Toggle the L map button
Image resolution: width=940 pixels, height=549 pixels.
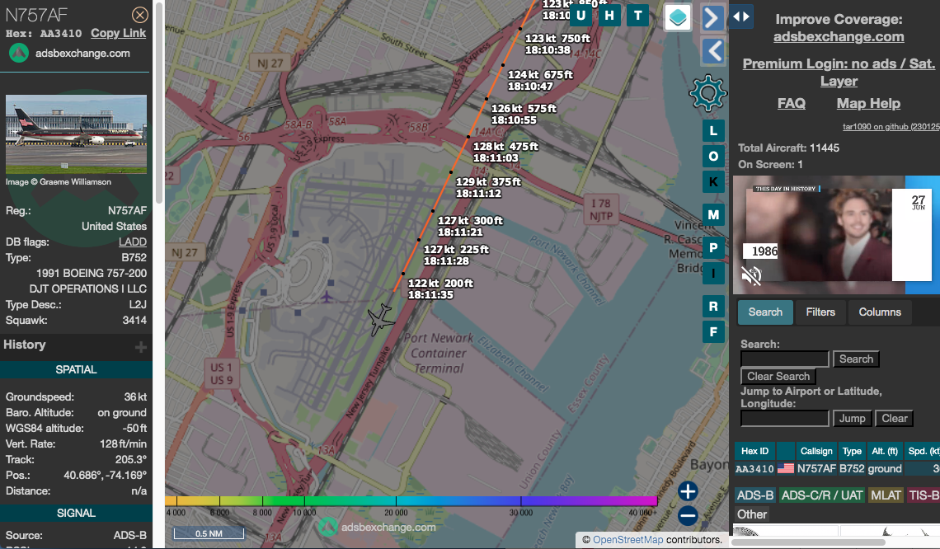click(713, 131)
